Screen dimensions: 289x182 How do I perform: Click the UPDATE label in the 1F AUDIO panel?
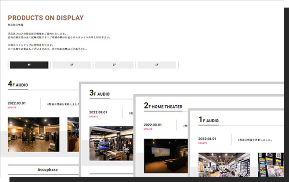(x=203, y=143)
